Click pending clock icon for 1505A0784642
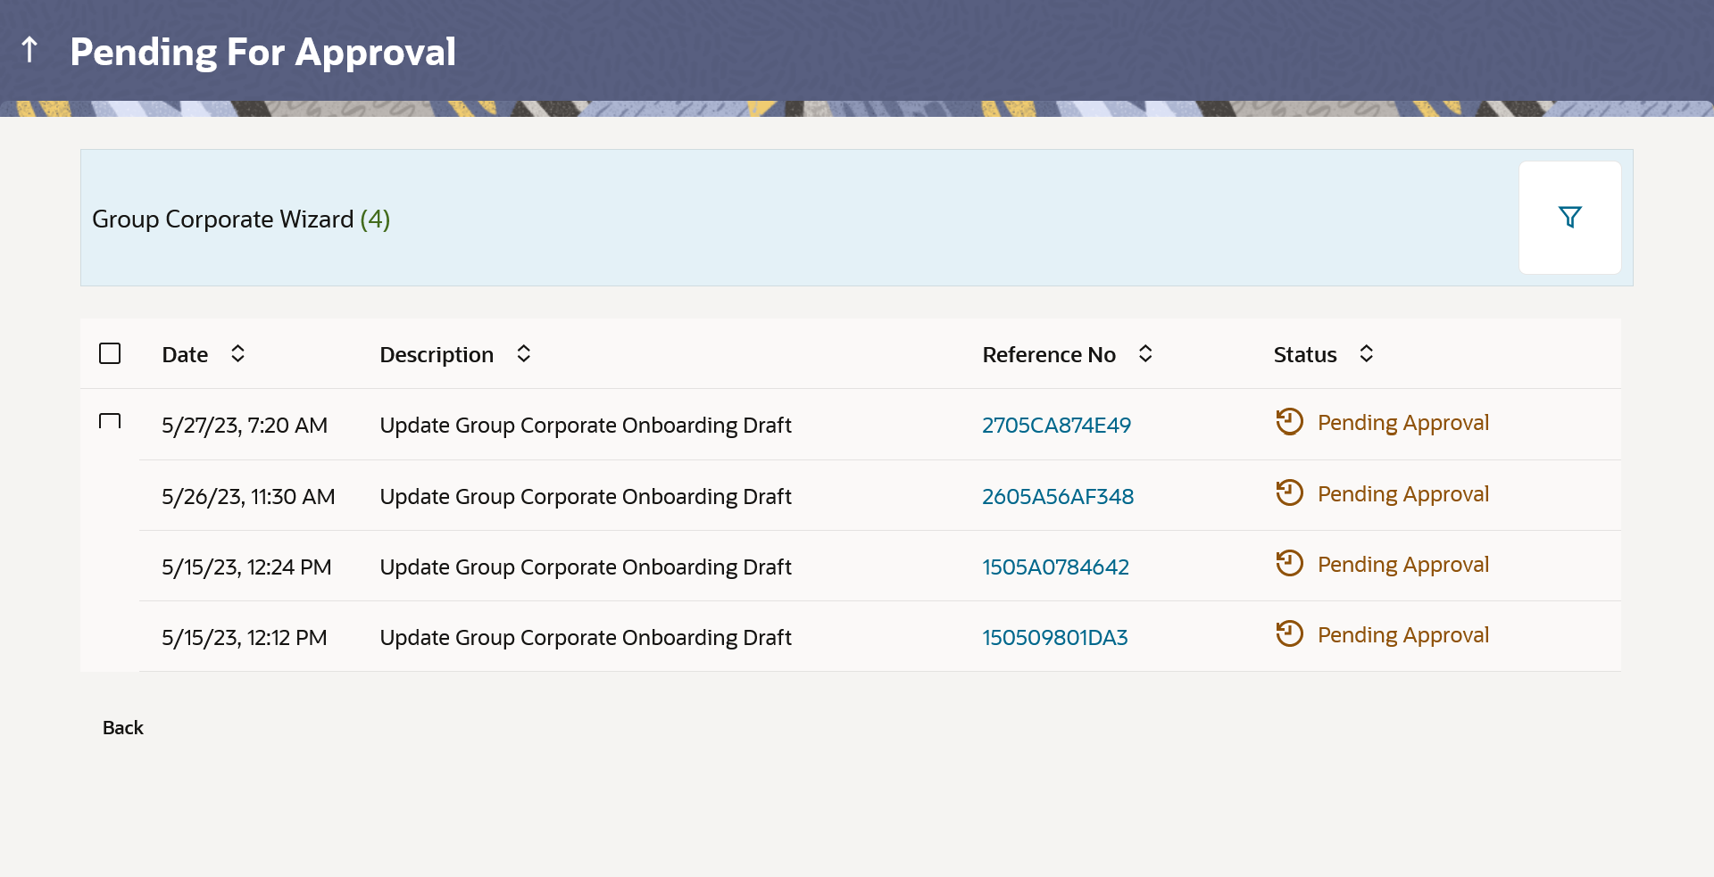Image resolution: width=1714 pixels, height=877 pixels. click(x=1289, y=564)
